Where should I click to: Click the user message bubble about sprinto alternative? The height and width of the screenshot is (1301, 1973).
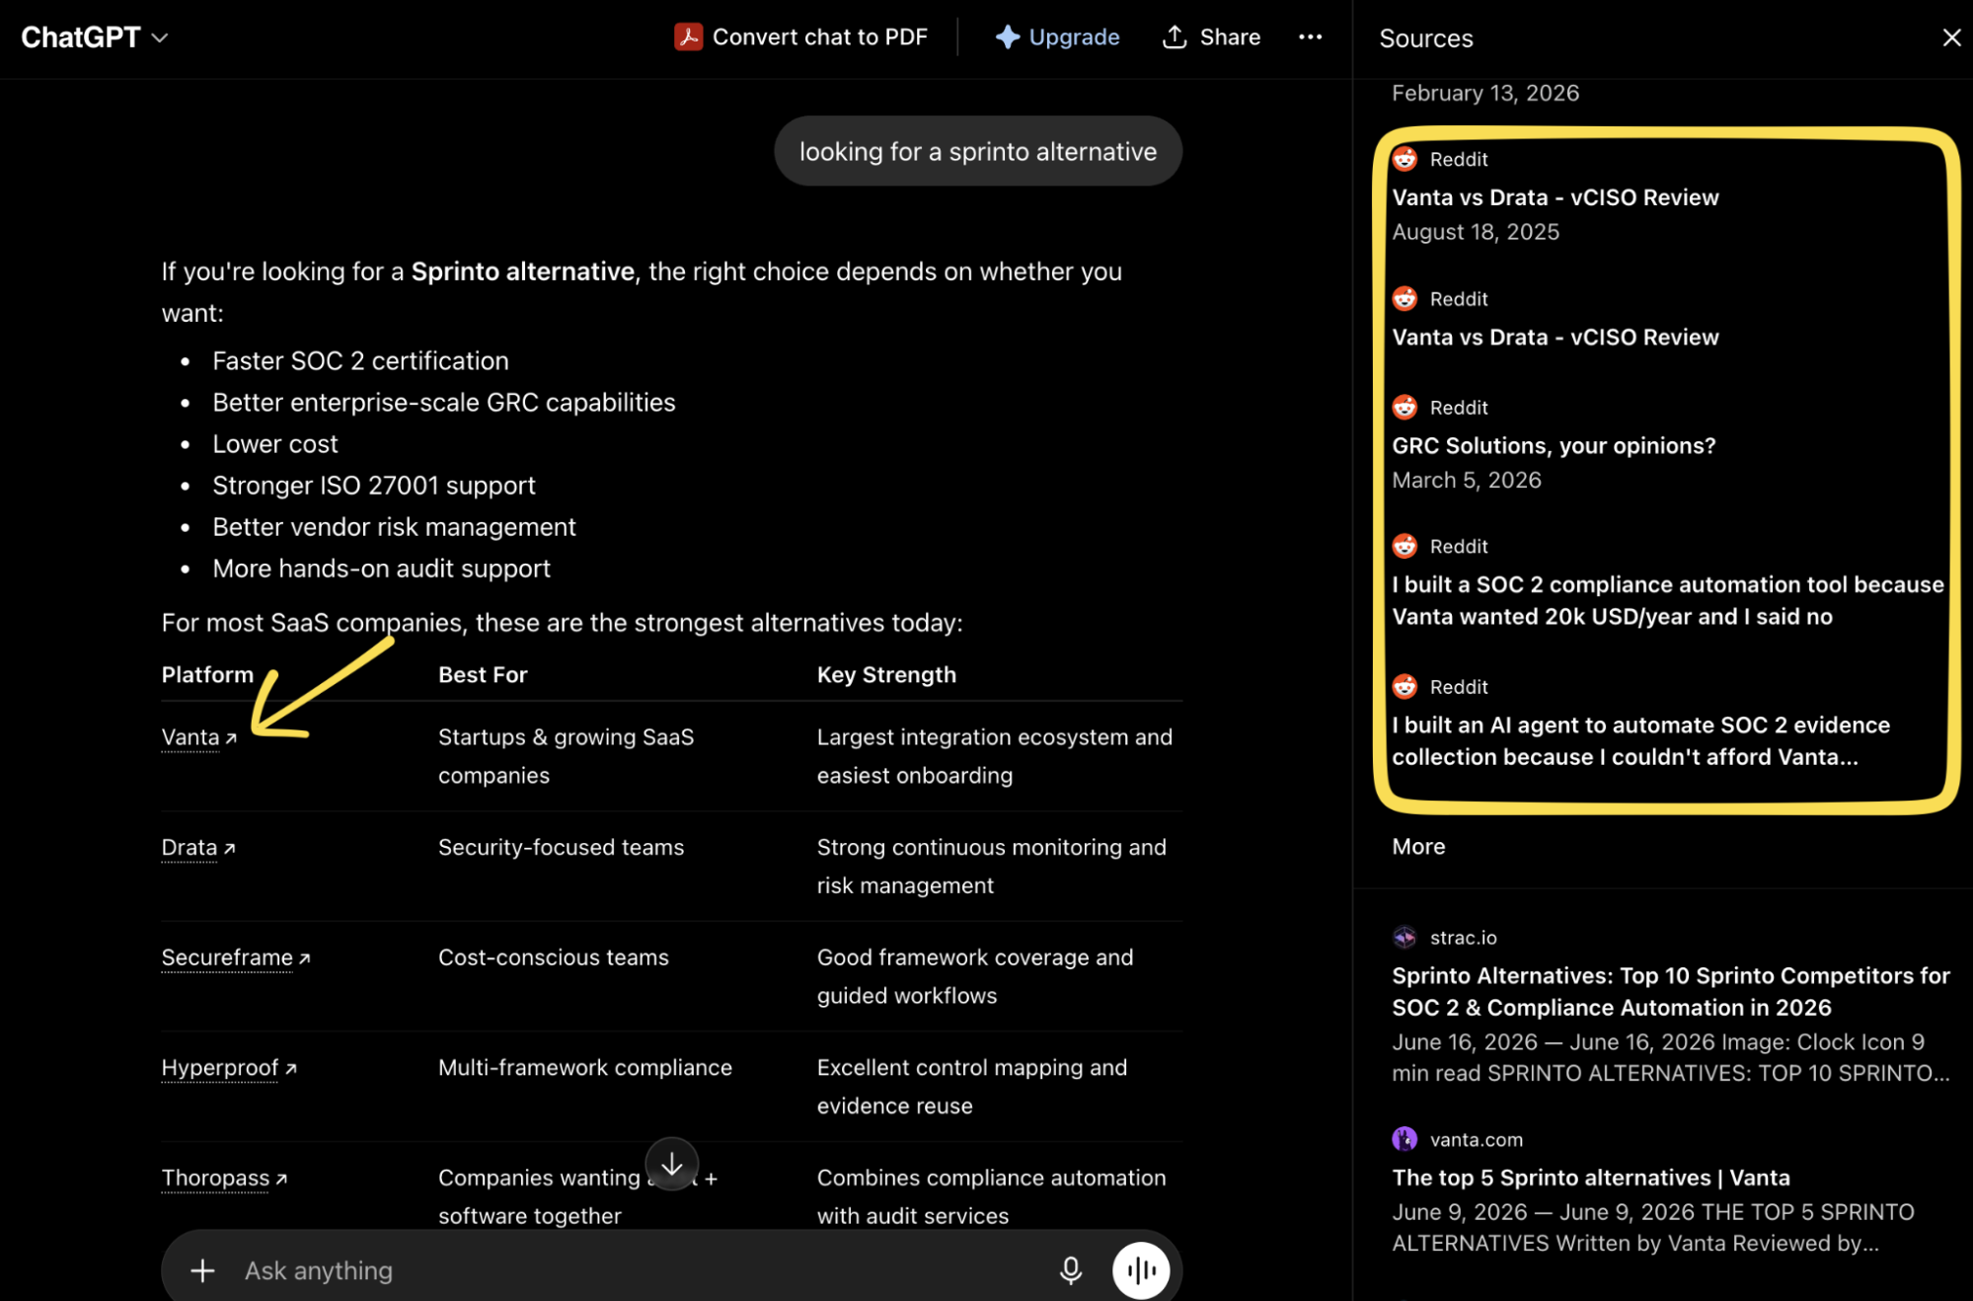[978, 152]
